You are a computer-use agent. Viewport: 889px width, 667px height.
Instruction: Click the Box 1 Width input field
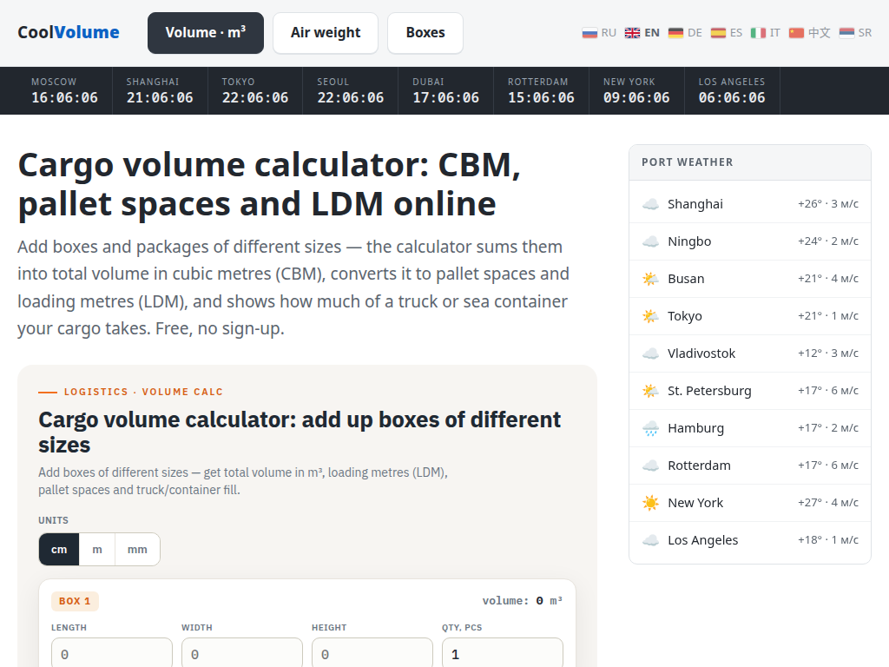pos(242,653)
